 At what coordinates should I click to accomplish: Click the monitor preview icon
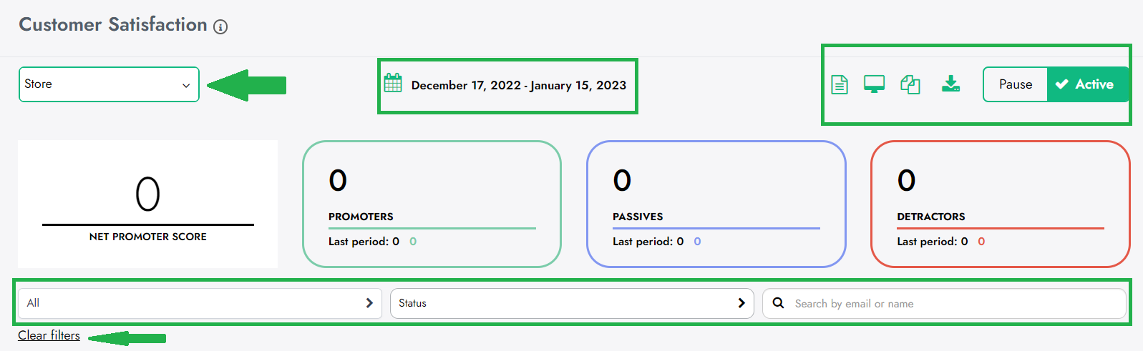coord(874,84)
